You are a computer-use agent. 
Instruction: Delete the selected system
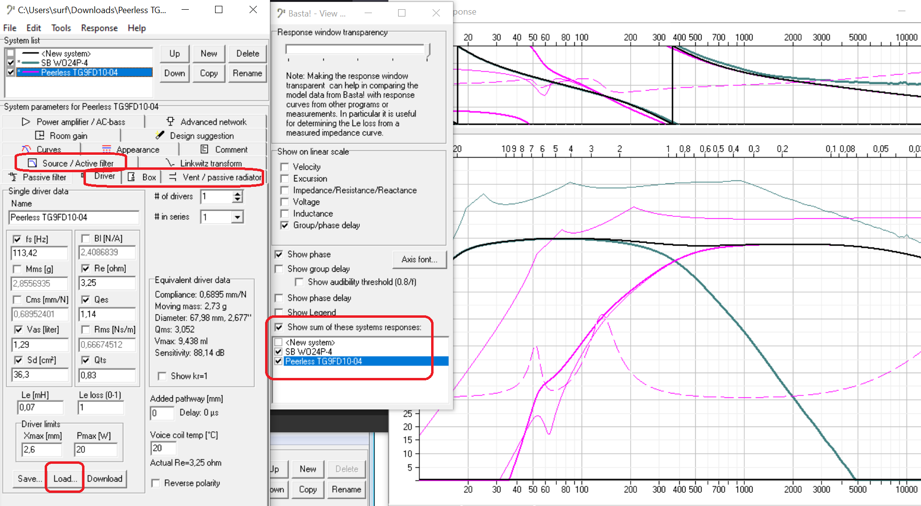(248, 53)
